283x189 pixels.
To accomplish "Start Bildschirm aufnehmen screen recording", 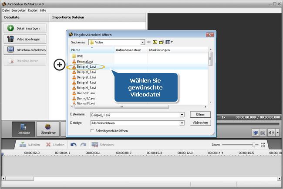I will 25,50.
